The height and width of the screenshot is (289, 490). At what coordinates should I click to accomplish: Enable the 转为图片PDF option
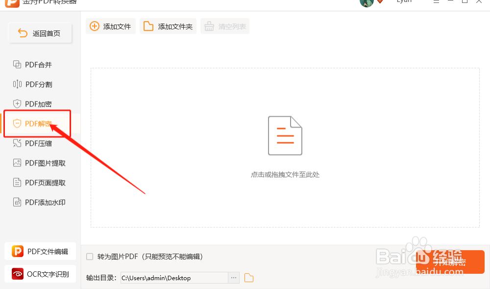[x=89, y=256]
